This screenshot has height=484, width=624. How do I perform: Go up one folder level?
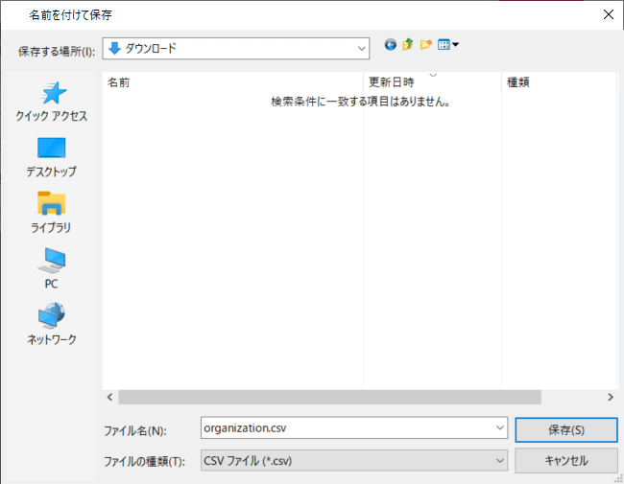408,44
